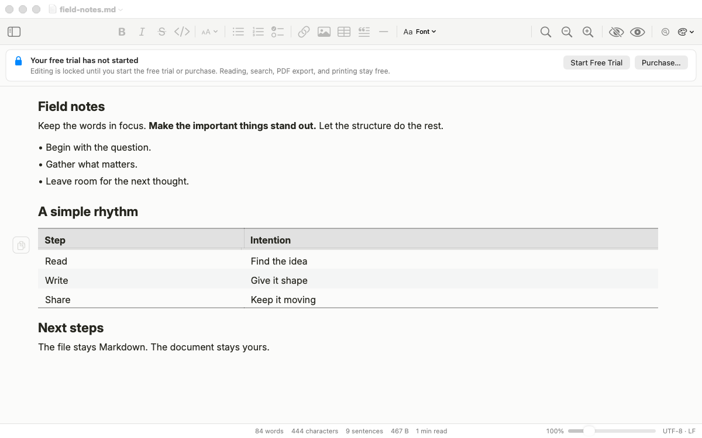Click the bold 'Make the important things stand out.'
Viewport: 702px width, 438px height.
click(x=232, y=126)
